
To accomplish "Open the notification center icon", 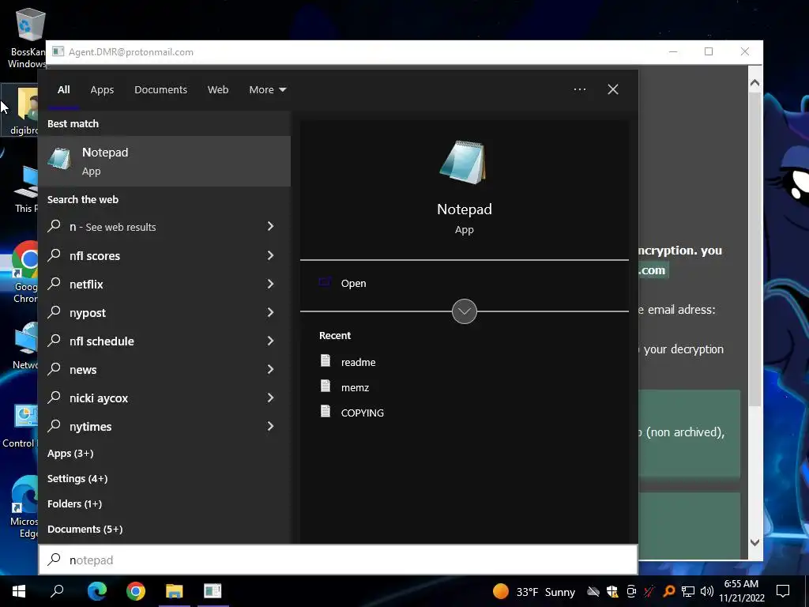I will click(783, 591).
